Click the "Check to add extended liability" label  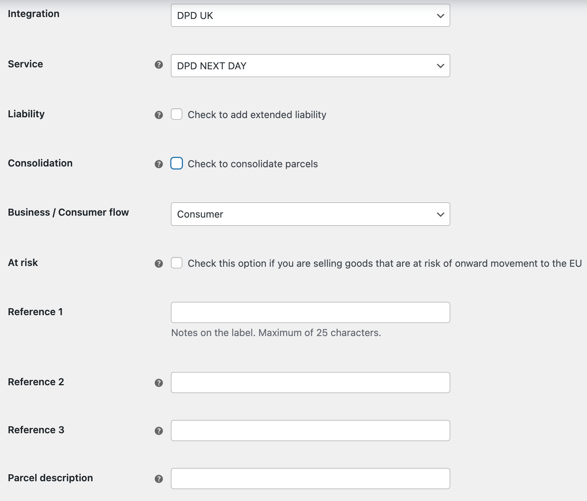pyautogui.click(x=257, y=115)
